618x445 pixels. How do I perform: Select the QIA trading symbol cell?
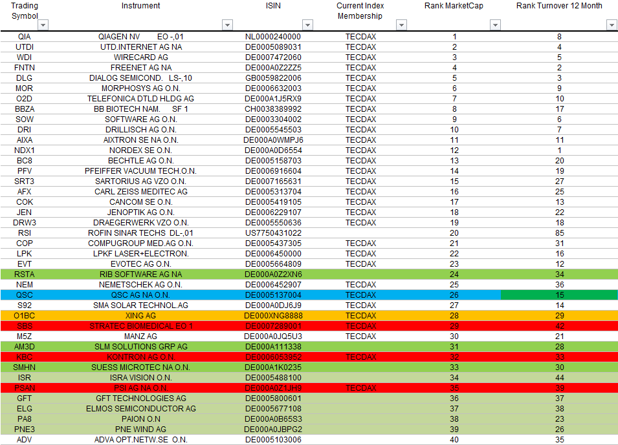[x=25, y=36]
